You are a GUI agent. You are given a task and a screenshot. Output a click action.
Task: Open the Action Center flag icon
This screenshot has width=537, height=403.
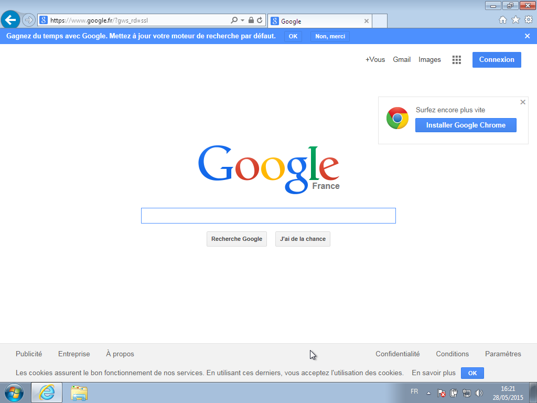click(x=441, y=393)
